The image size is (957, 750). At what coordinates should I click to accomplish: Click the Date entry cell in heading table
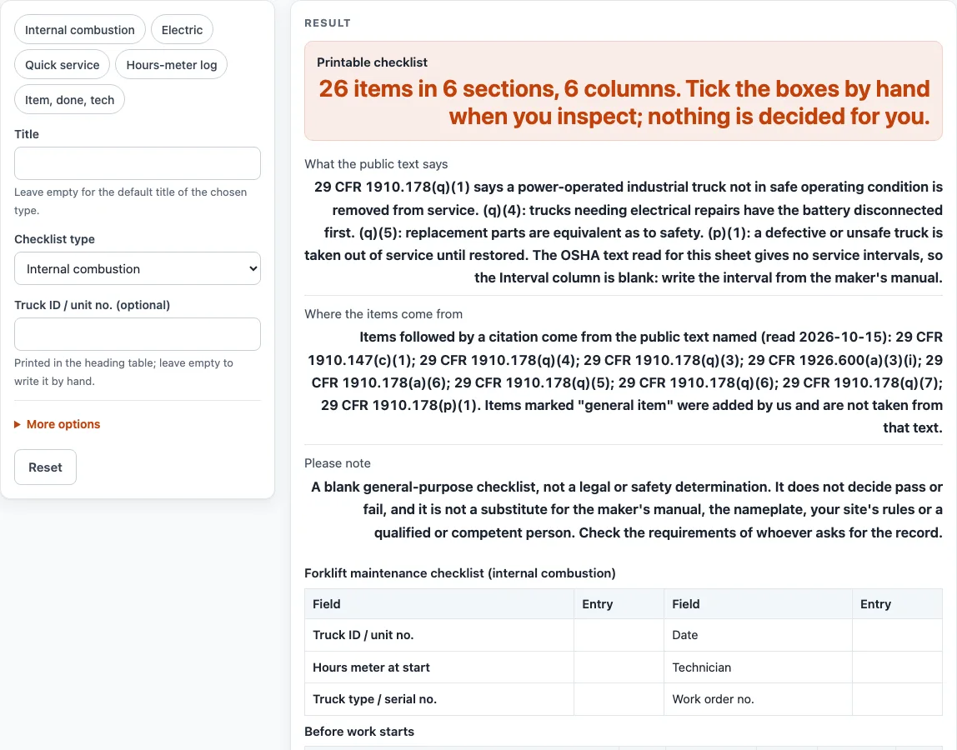click(x=897, y=635)
